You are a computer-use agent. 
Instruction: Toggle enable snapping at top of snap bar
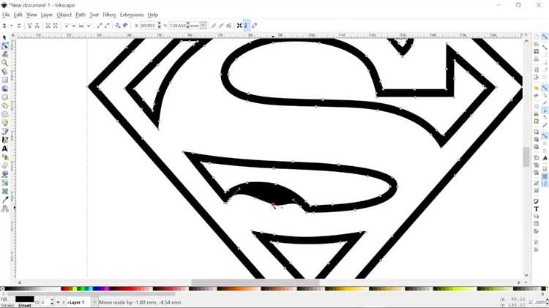coord(545,37)
